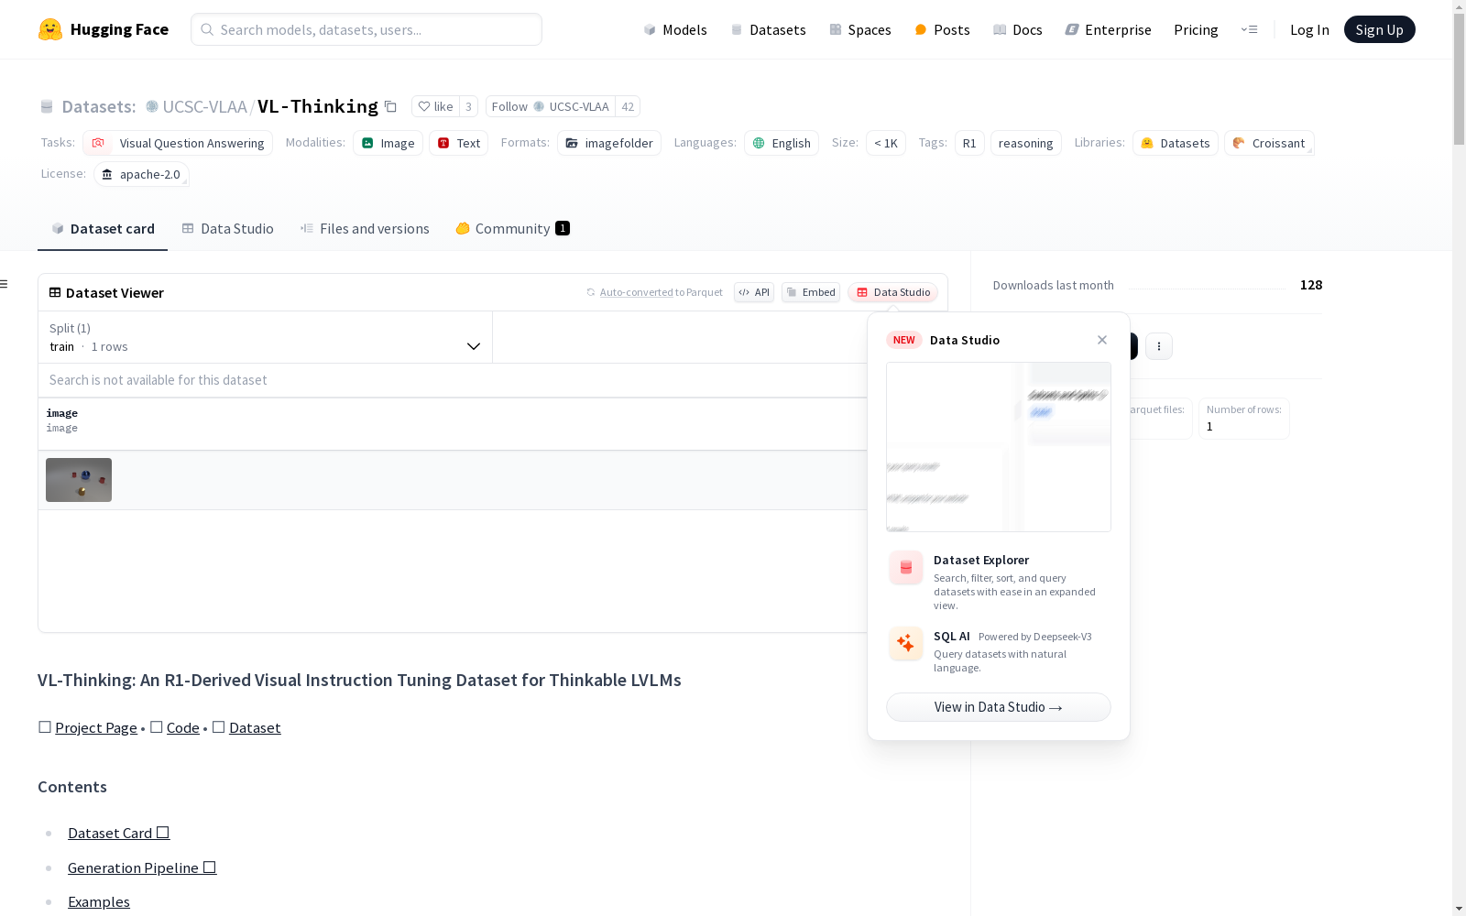This screenshot has height=916, width=1466.
Task: Click the API button in Dataset Viewer
Action: pyautogui.click(x=754, y=292)
